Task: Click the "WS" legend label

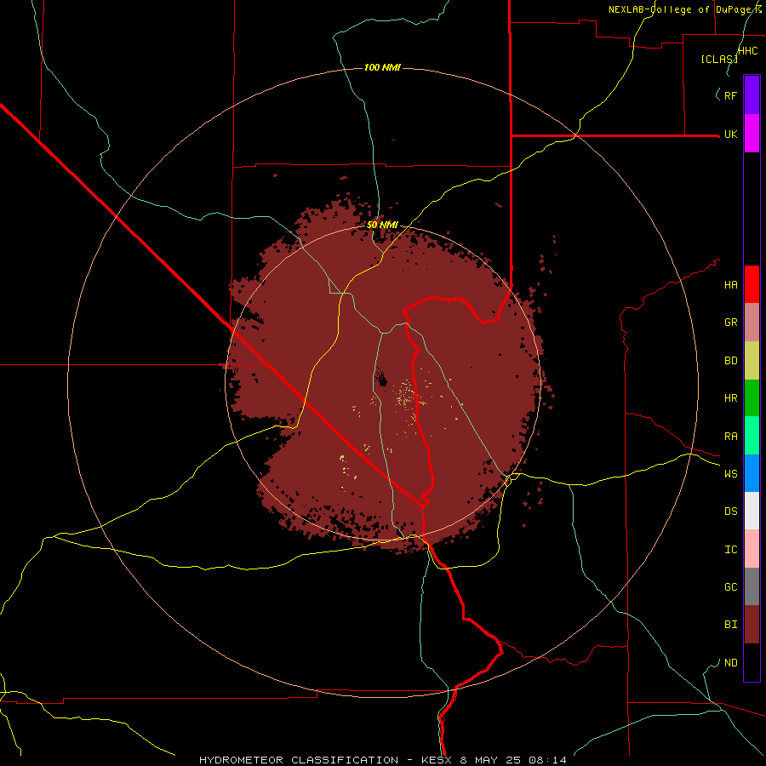Action: coord(731,474)
